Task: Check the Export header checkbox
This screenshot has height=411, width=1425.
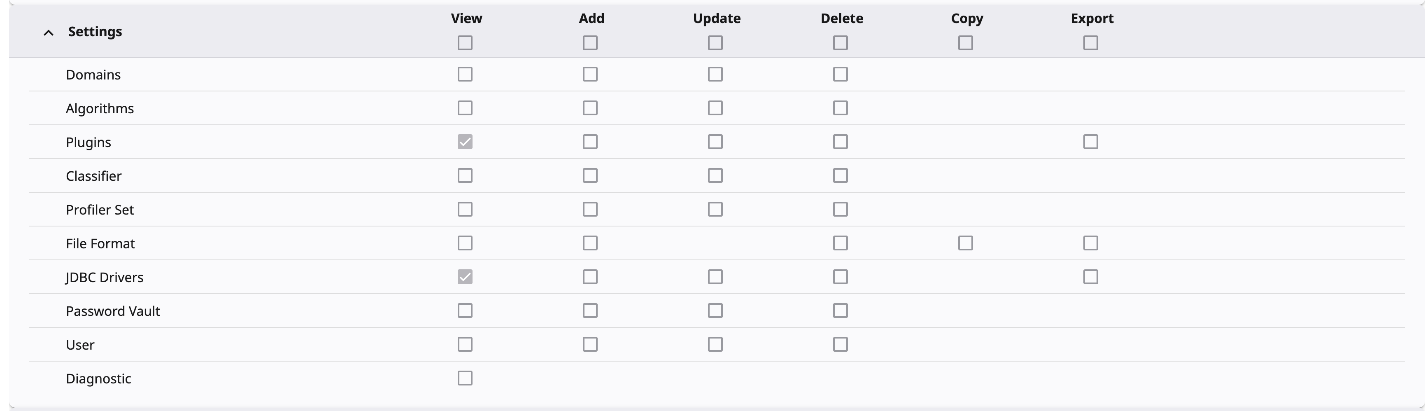Action: [1090, 42]
